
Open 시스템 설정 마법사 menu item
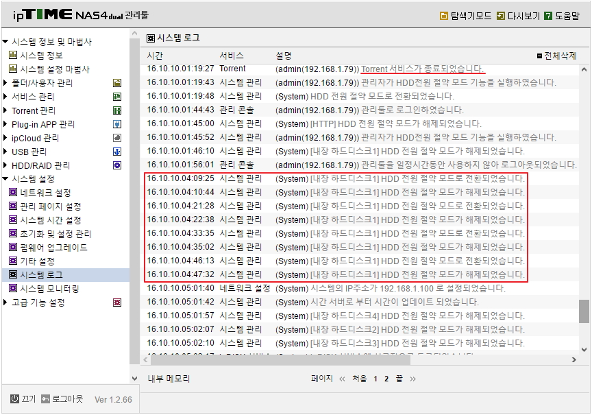[55, 69]
